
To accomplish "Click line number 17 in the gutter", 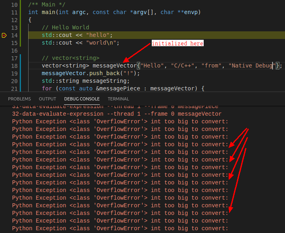I will [14, 58].
